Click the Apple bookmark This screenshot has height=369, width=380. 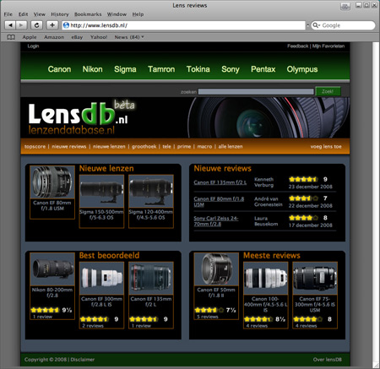pyautogui.click(x=30, y=37)
